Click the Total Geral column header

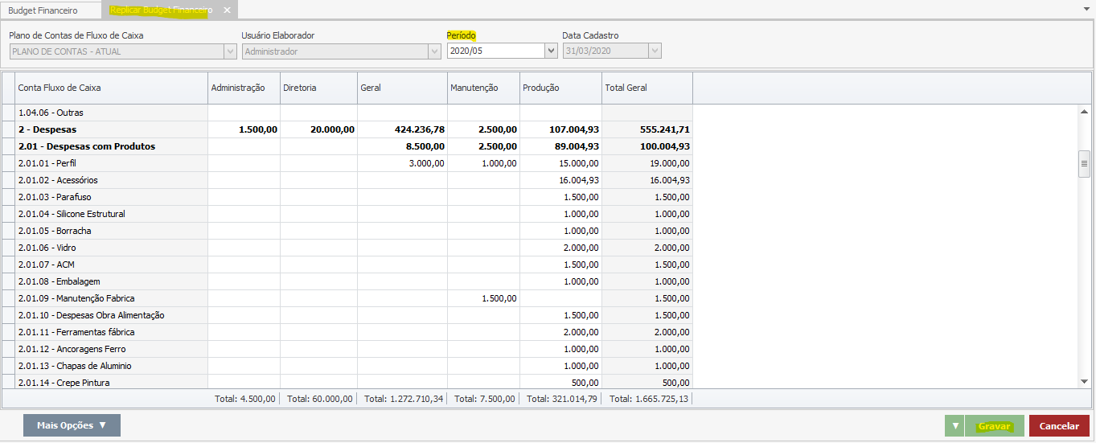[x=647, y=88]
